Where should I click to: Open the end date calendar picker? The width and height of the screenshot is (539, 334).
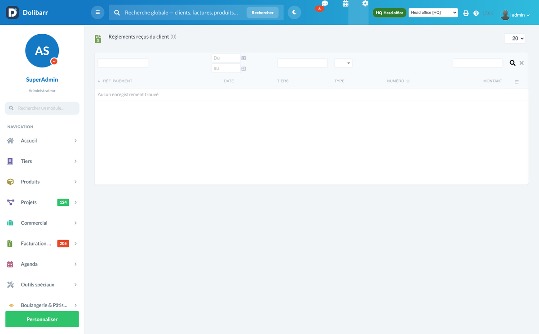click(x=243, y=68)
